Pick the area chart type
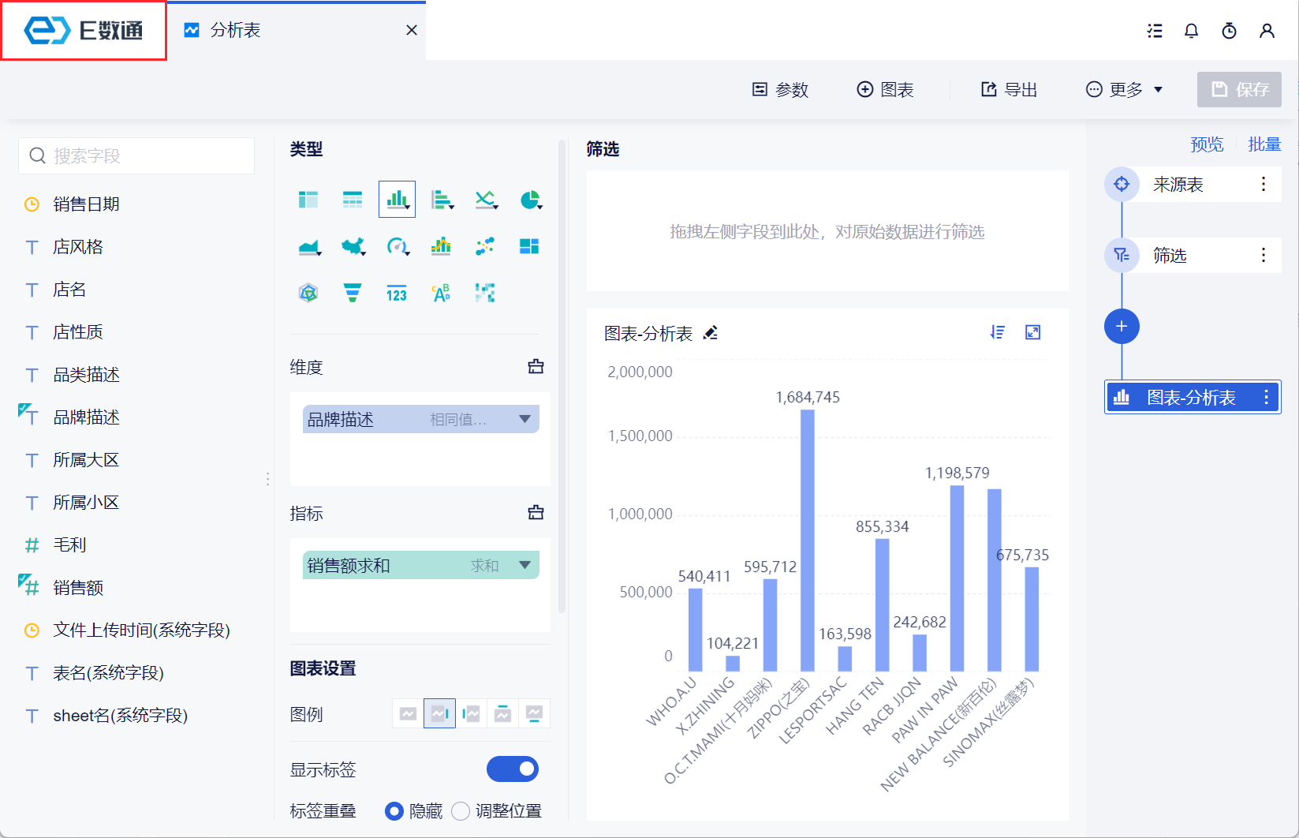 pos(309,247)
